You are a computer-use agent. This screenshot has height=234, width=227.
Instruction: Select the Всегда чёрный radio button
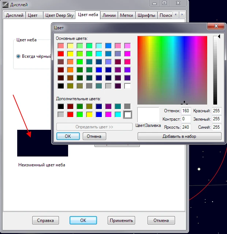click(18, 56)
